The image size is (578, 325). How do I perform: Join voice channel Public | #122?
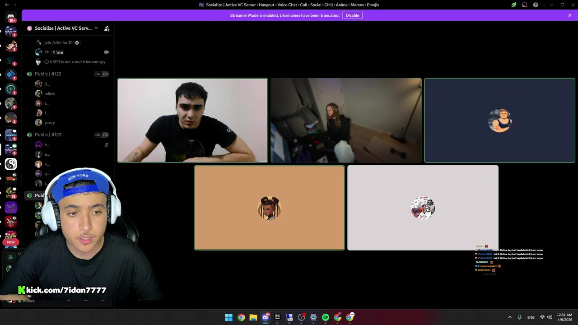(x=68, y=74)
